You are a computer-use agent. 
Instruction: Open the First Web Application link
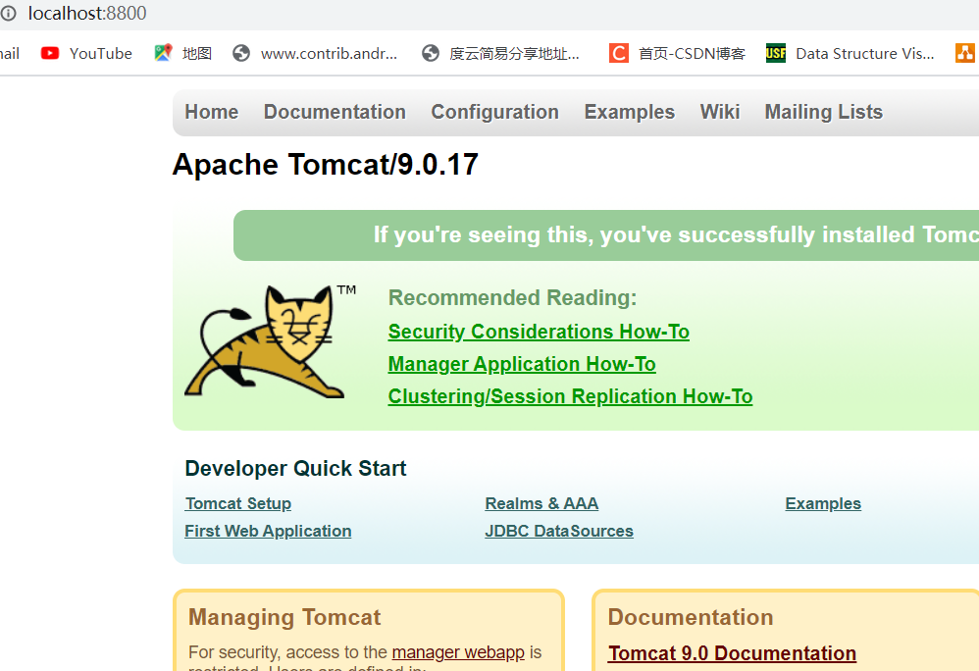pos(268,531)
